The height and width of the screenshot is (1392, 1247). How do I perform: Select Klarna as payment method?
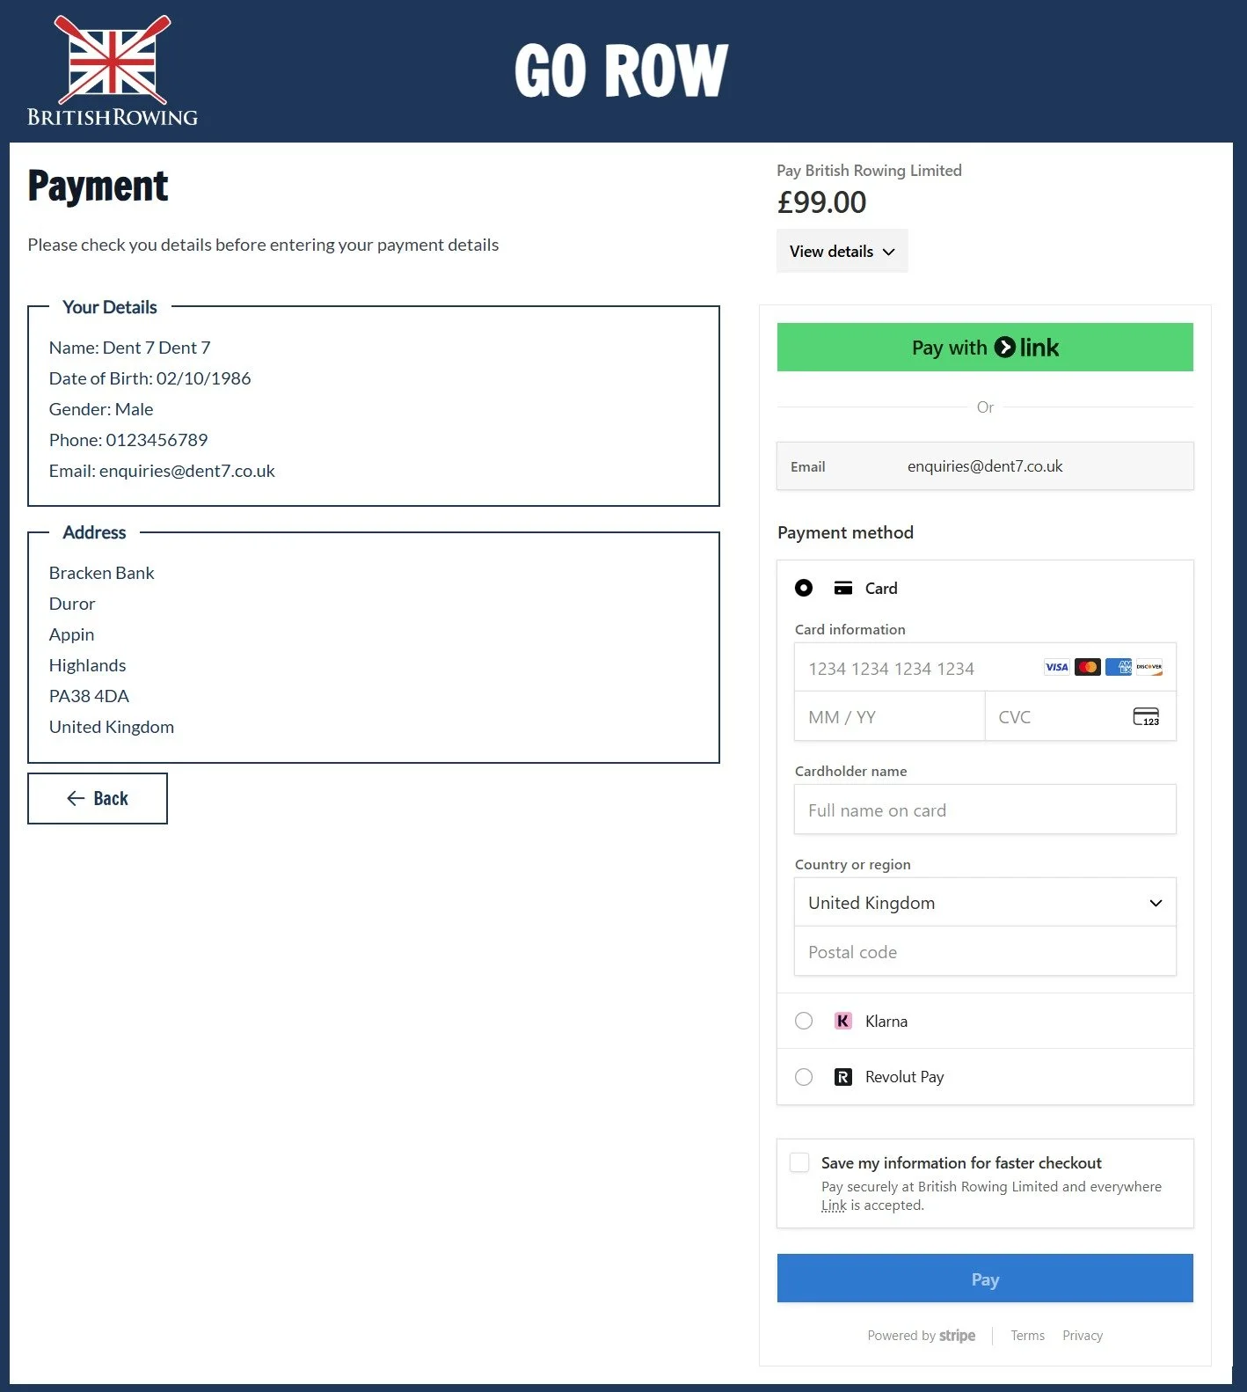point(803,1021)
